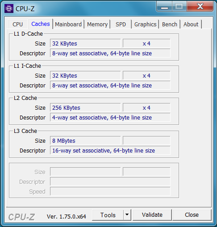Click L1 I-Cache size field '32 KBytes'

pos(85,76)
